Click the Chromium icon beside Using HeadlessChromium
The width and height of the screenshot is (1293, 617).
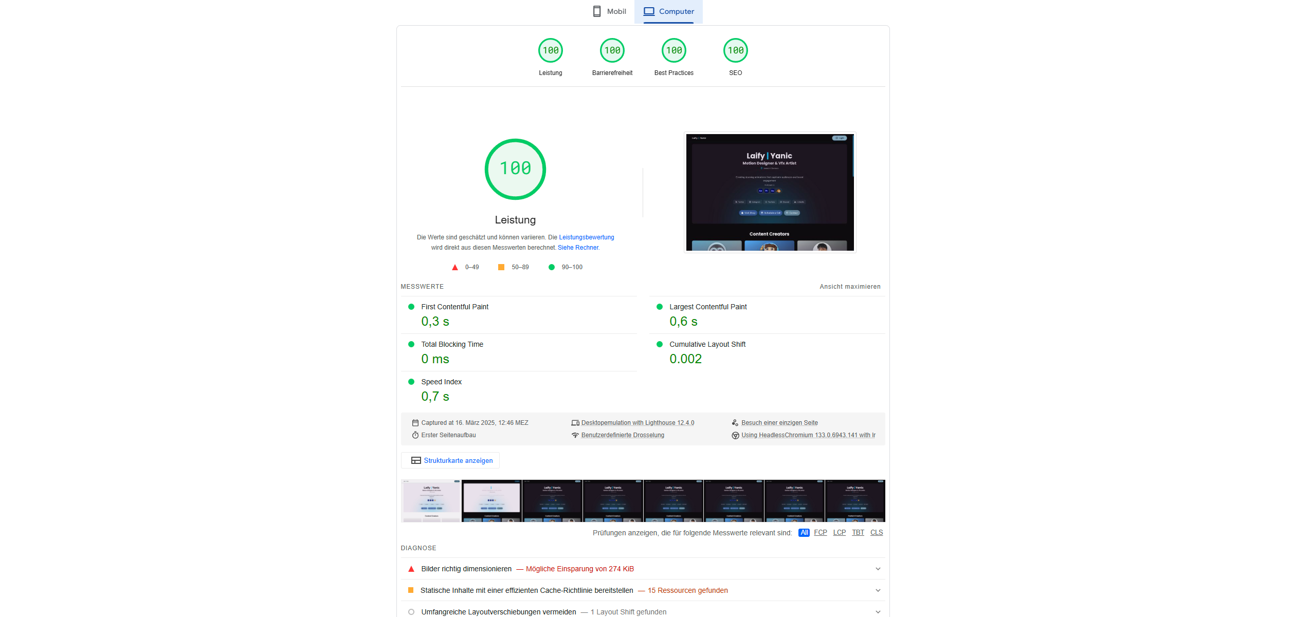(x=735, y=435)
